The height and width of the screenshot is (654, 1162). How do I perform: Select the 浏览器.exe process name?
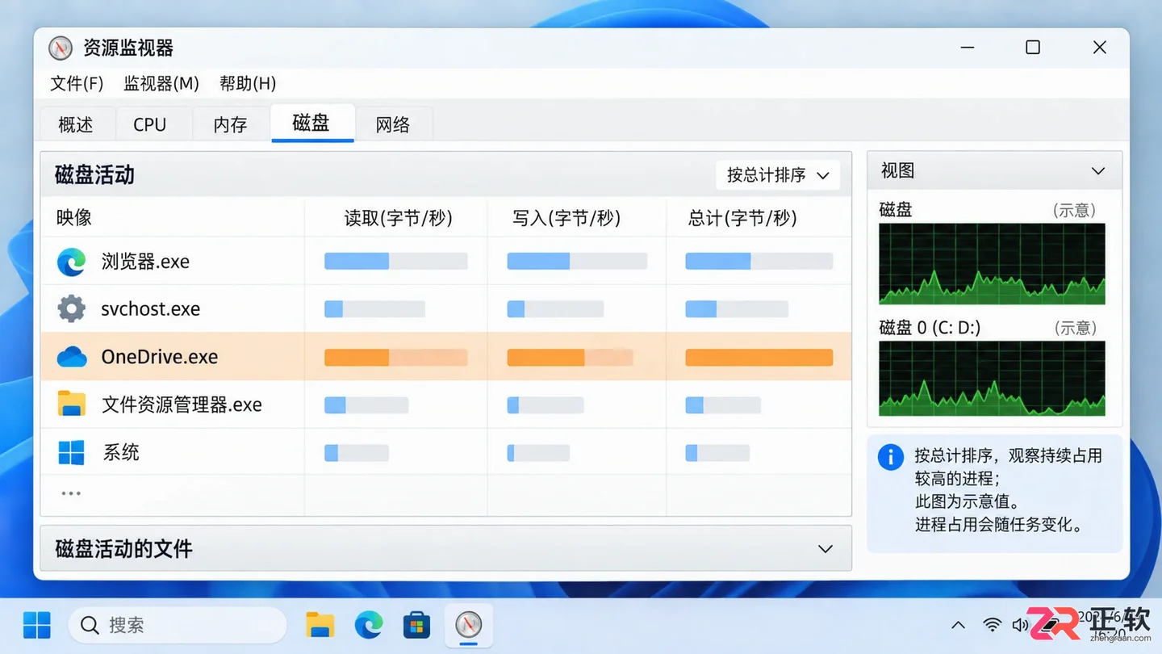[x=145, y=262]
